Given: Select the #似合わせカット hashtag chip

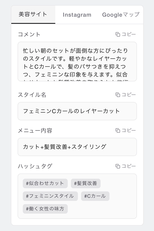Looking at the screenshot, I should pos(45,183).
